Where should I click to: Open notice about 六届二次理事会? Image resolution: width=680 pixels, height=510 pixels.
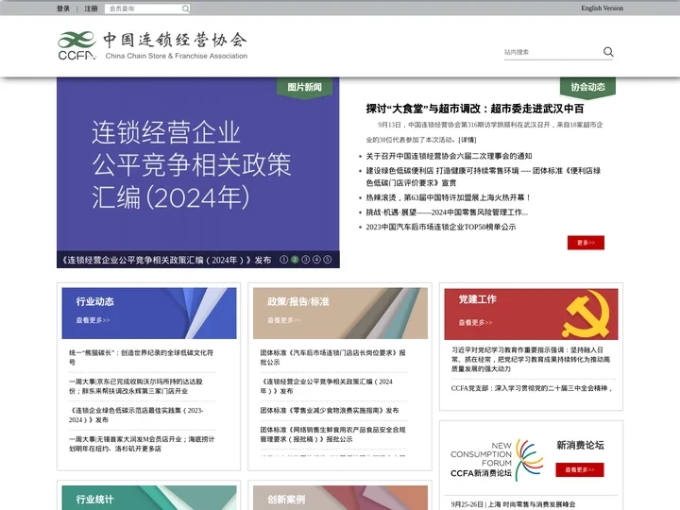[449, 156]
